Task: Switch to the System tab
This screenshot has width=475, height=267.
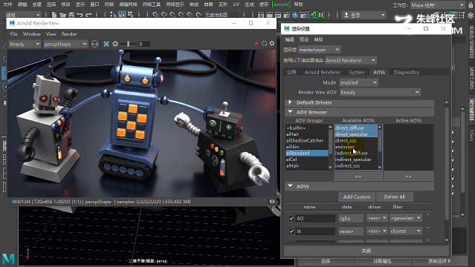Action: 357,72
